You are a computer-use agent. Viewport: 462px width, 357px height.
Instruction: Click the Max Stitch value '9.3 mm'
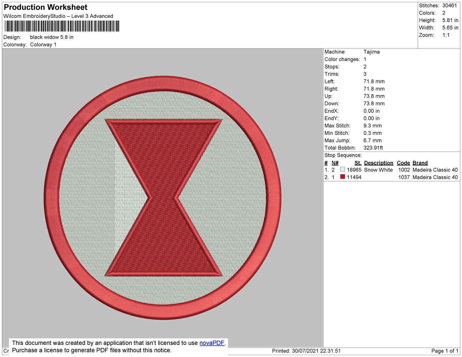372,126
